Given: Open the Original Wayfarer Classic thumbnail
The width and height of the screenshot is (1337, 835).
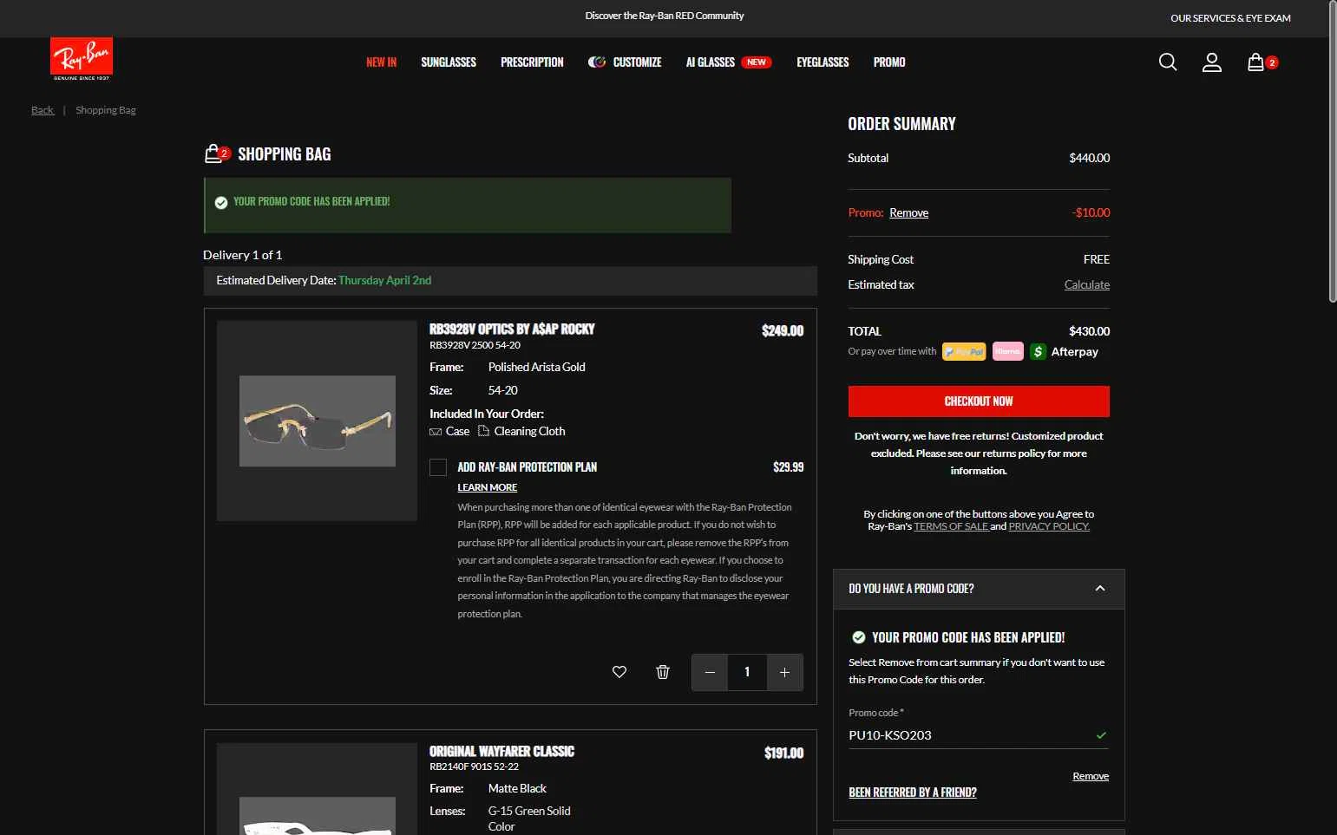Looking at the screenshot, I should click(x=317, y=789).
